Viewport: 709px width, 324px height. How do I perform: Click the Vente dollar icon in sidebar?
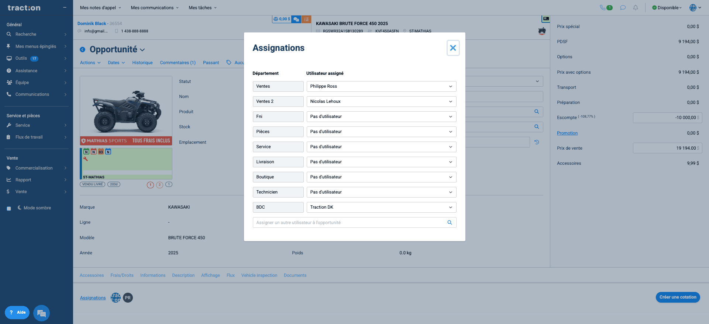tap(8, 192)
